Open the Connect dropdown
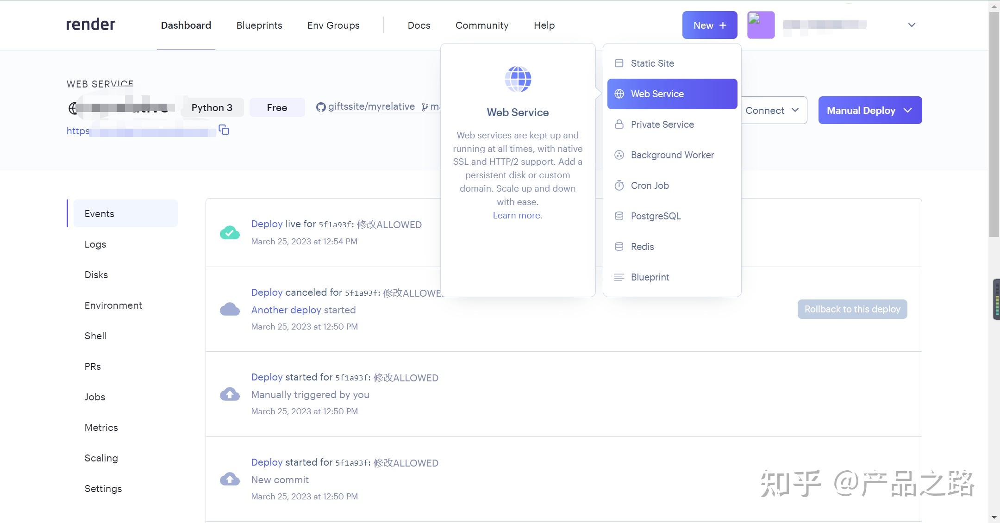The image size is (1000, 523). click(x=772, y=110)
